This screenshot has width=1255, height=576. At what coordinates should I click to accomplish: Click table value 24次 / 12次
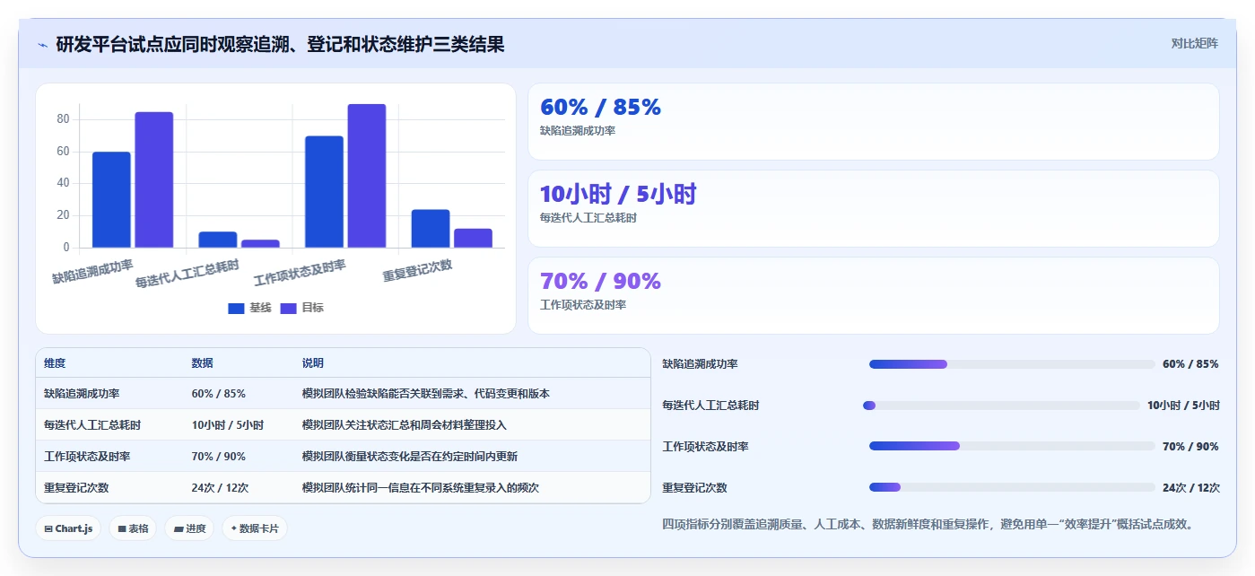(x=221, y=487)
